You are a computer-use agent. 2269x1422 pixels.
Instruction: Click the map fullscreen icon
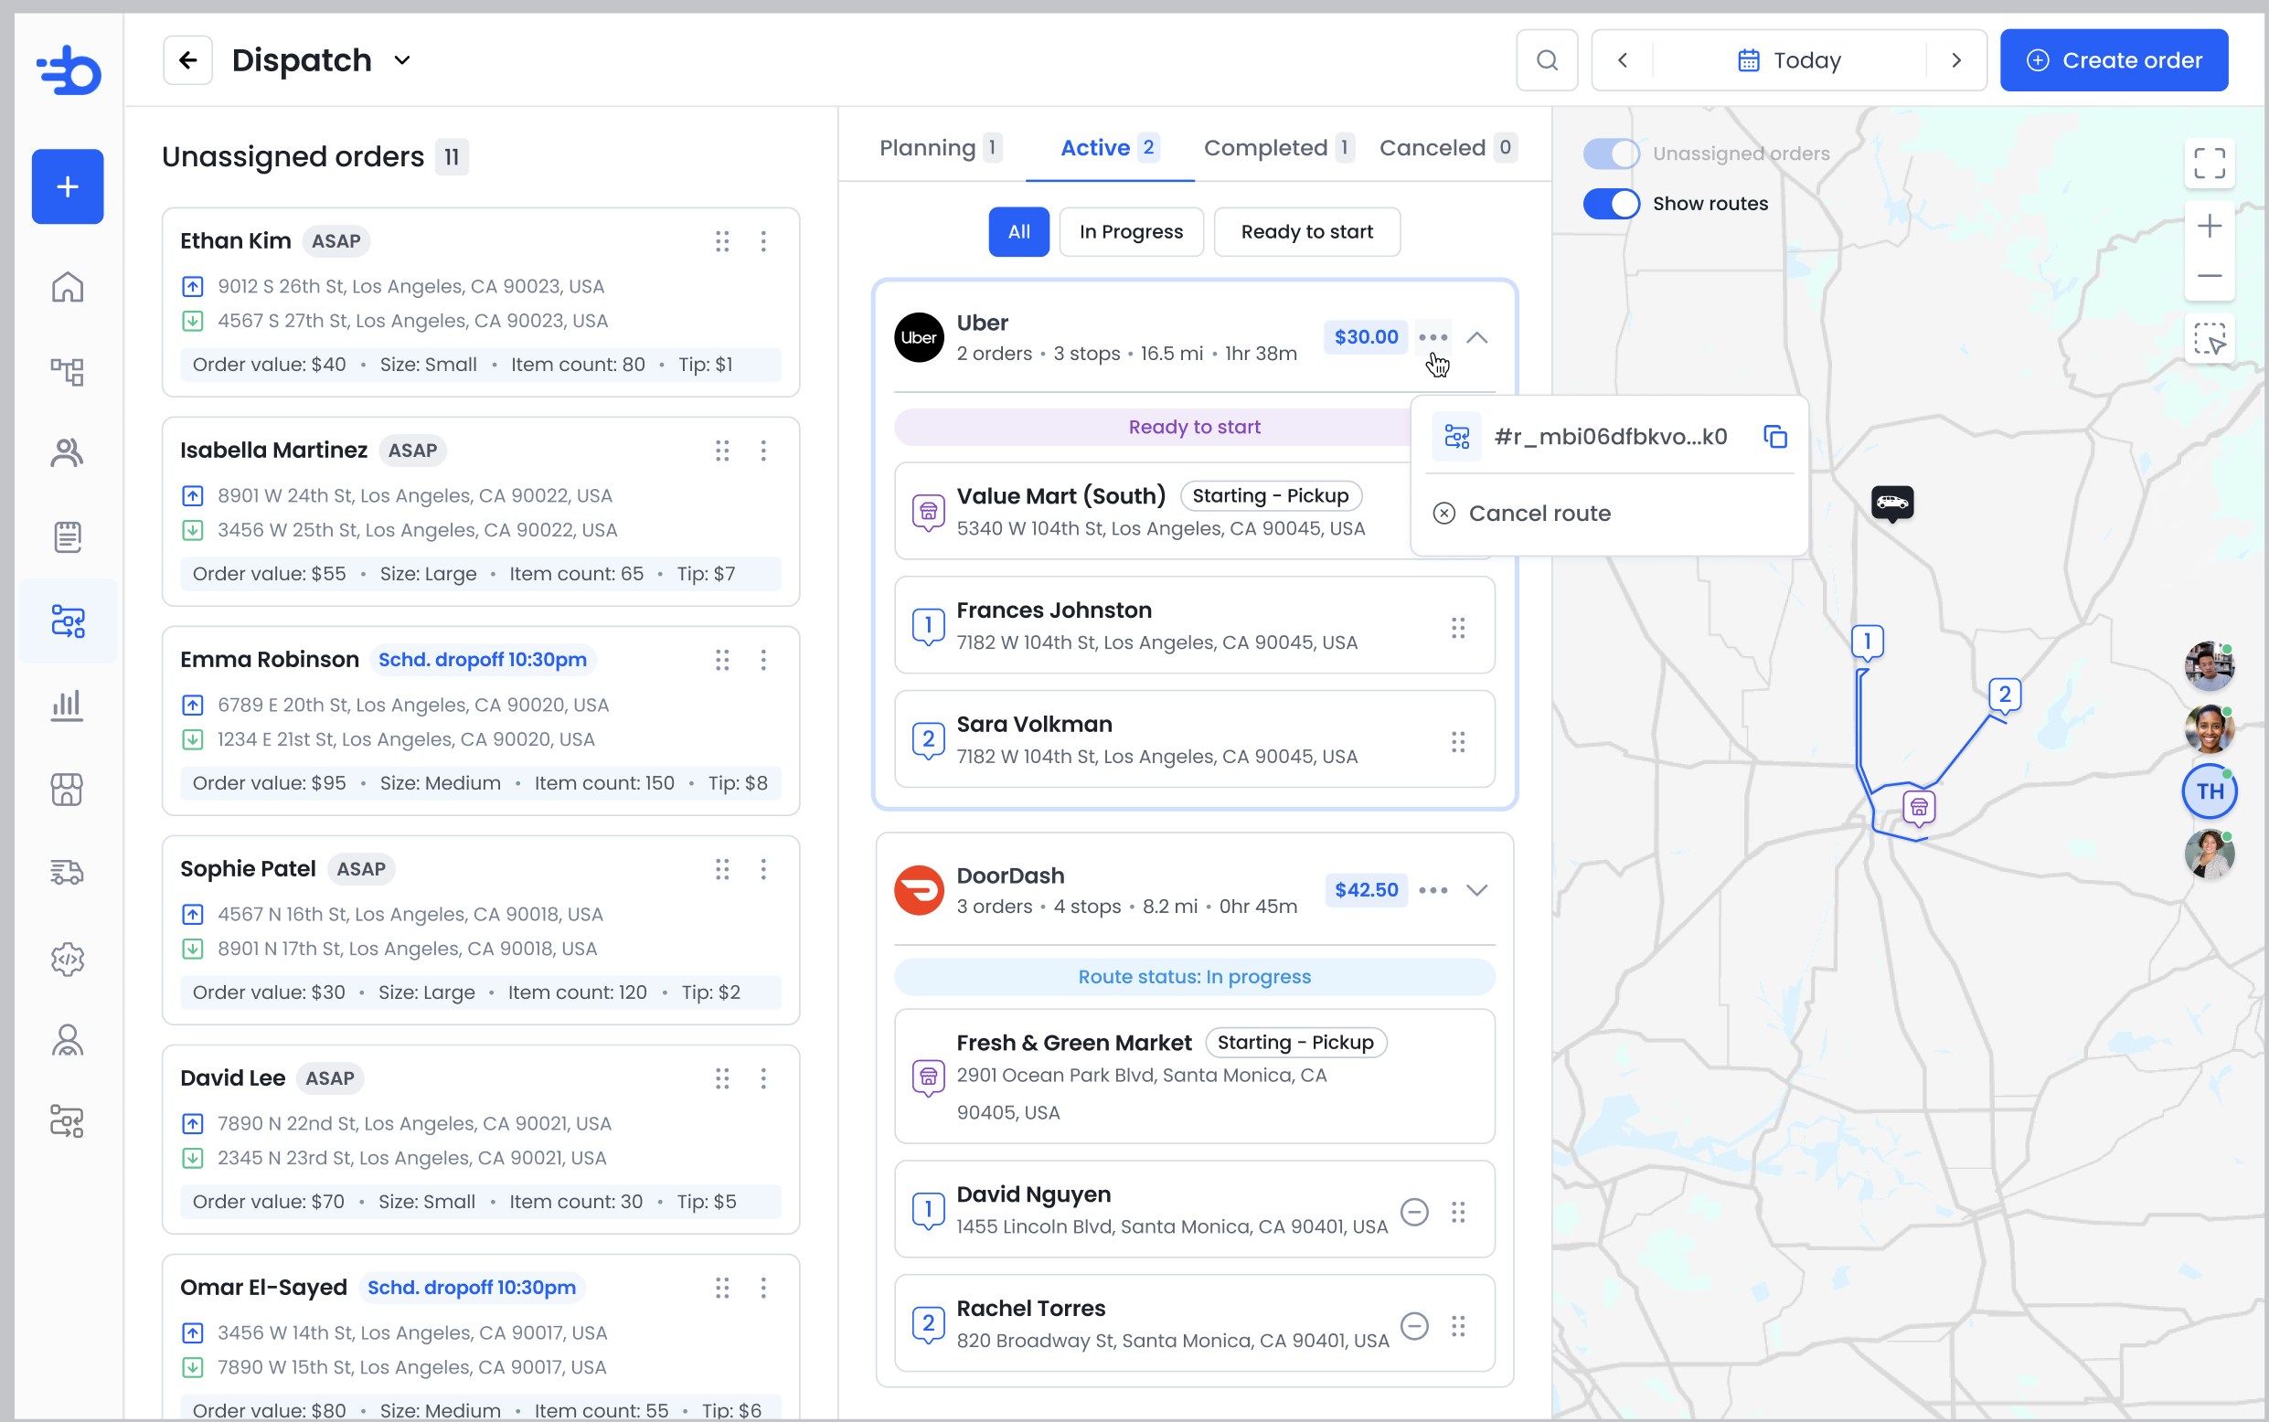point(2209,163)
